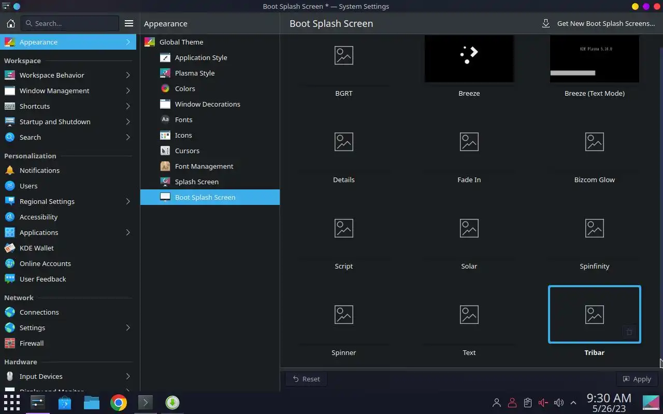Image resolution: width=663 pixels, height=414 pixels.
Task: Click the Accessibility icon
Action: pos(9,217)
